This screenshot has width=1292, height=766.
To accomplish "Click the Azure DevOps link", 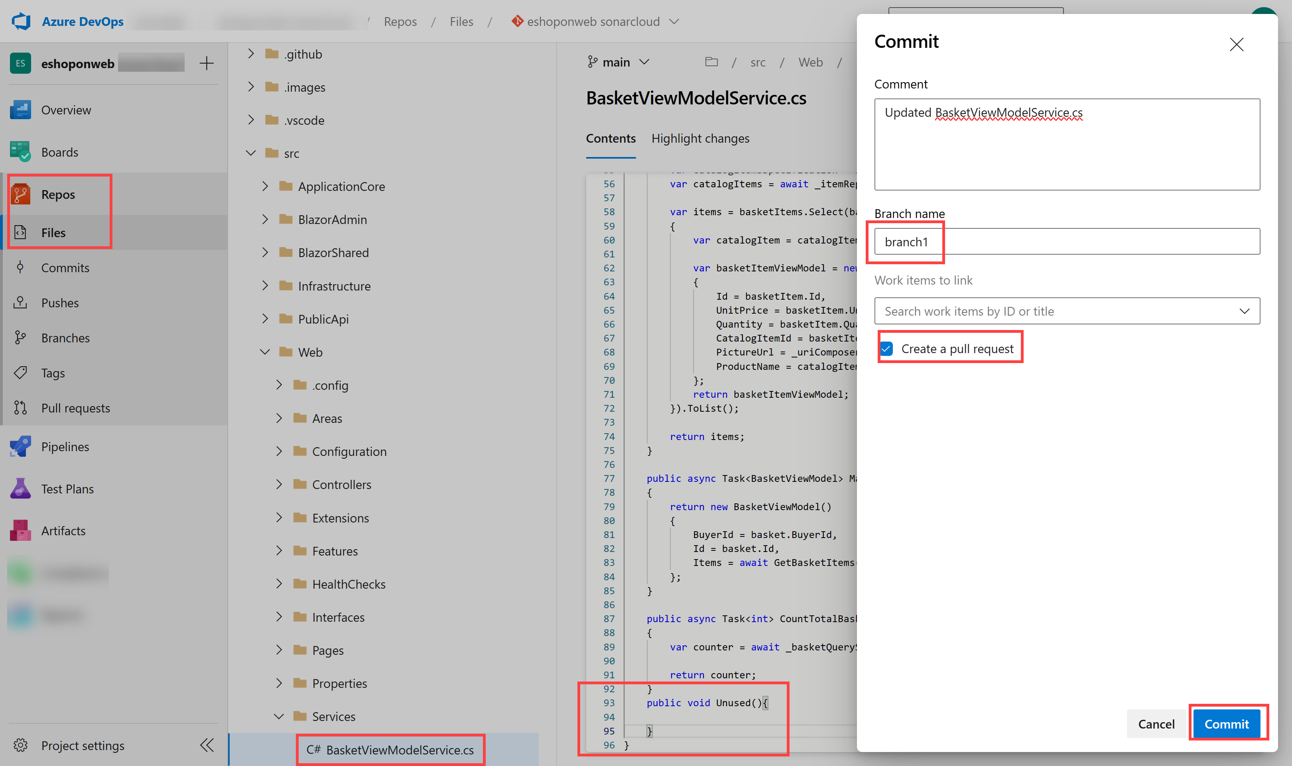I will pos(83,21).
